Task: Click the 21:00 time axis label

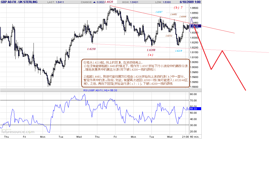Action: coord(185,137)
